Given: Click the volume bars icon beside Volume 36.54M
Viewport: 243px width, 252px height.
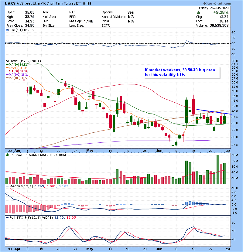Looking at the screenshot, I should (x=7, y=155).
